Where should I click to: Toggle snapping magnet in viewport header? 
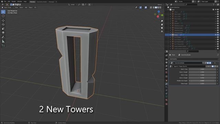(83, 4)
